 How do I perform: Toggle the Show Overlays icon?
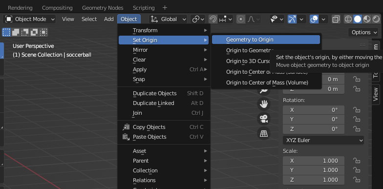314,19
